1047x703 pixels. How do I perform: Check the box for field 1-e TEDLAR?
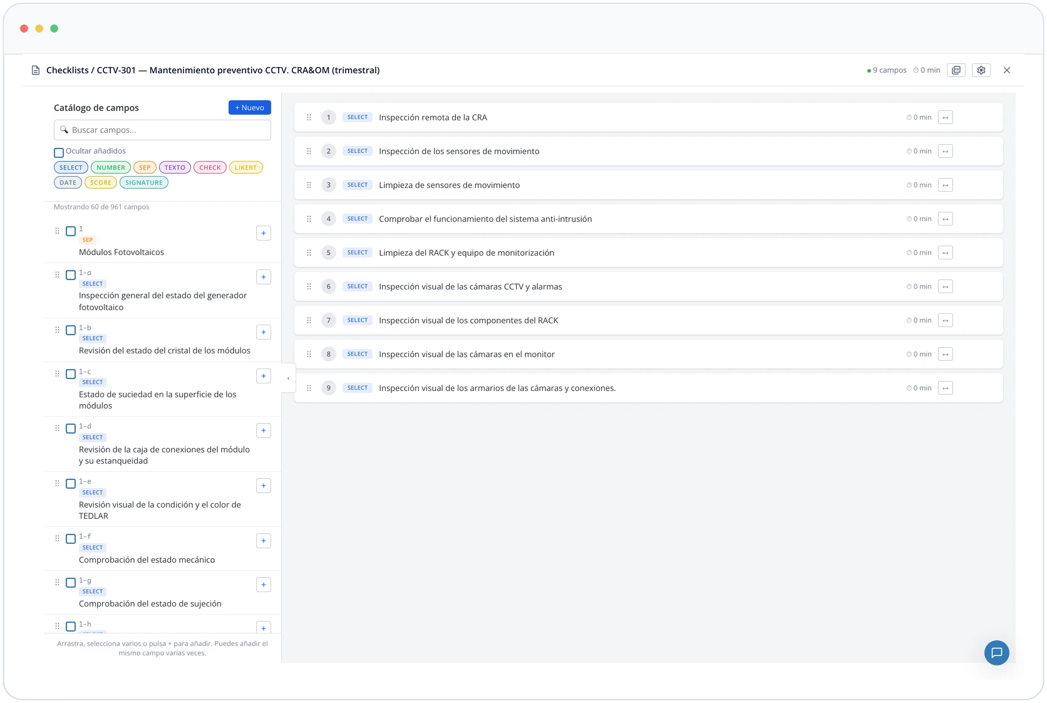pyautogui.click(x=71, y=484)
